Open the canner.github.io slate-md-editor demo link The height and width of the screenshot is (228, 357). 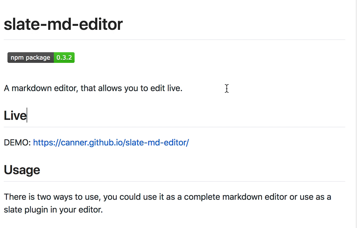(x=111, y=142)
